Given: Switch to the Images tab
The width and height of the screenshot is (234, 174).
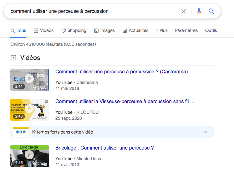Looking at the screenshot, I should tap(104, 30).
